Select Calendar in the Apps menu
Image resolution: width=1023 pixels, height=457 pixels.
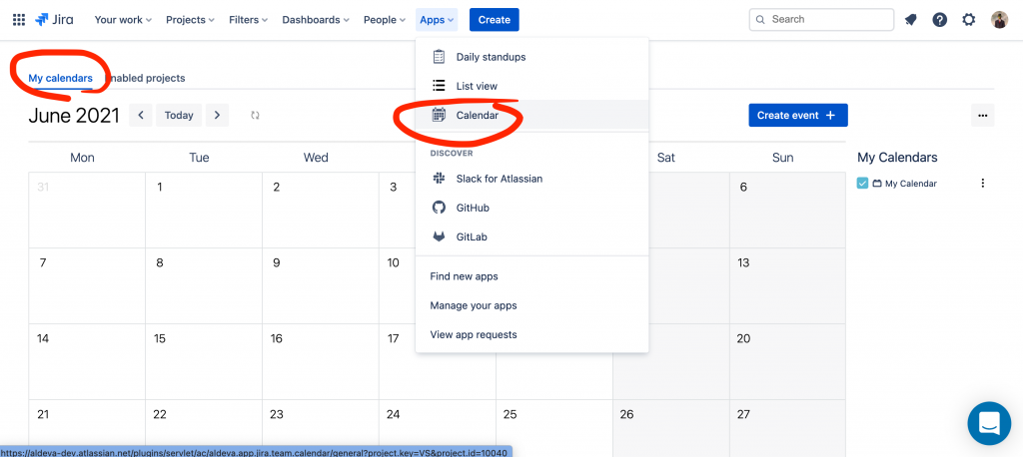(x=531, y=116)
